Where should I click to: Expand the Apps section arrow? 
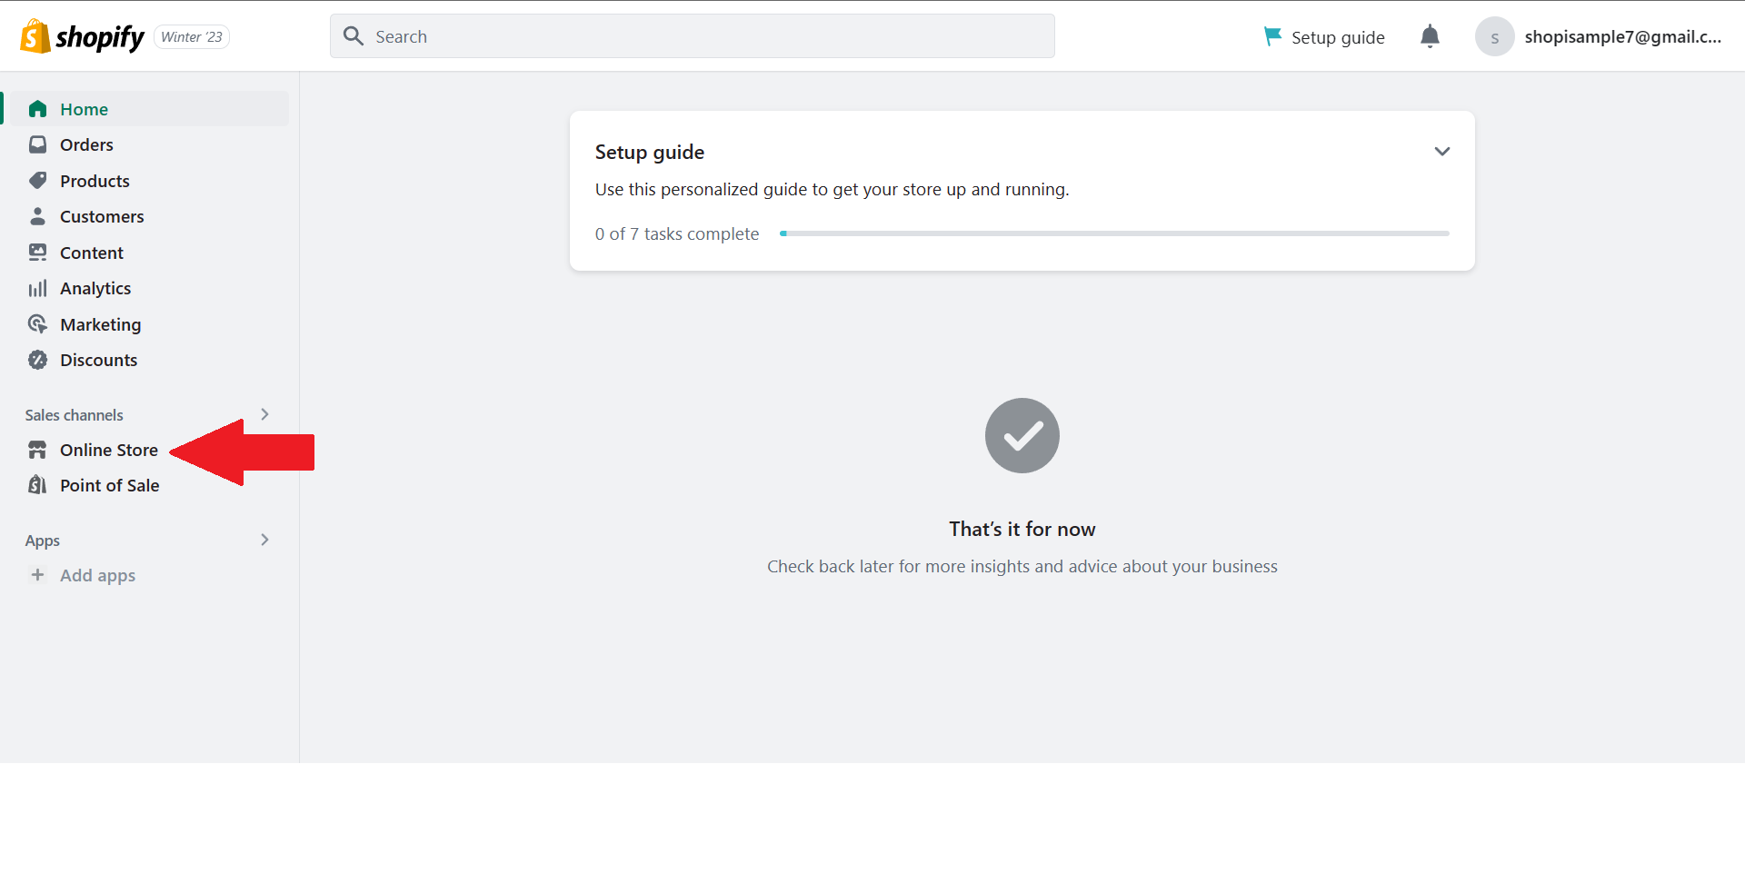pos(264,540)
